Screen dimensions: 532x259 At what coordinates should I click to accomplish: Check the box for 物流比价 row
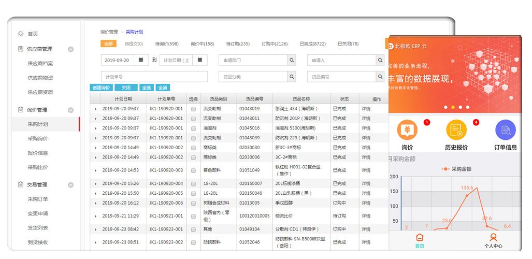tap(193, 216)
